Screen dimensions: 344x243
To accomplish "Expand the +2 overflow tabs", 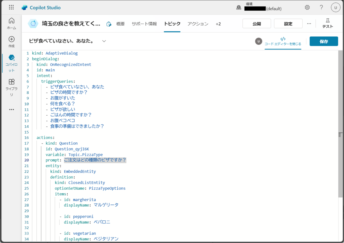I will click(218, 24).
